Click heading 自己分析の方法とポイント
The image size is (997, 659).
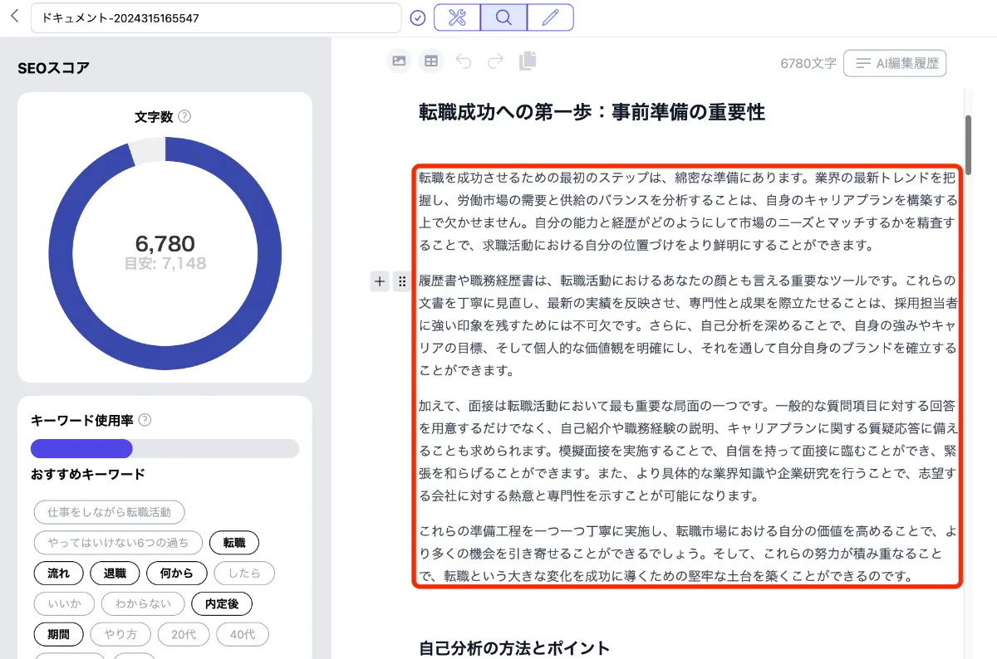click(x=514, y=648)
